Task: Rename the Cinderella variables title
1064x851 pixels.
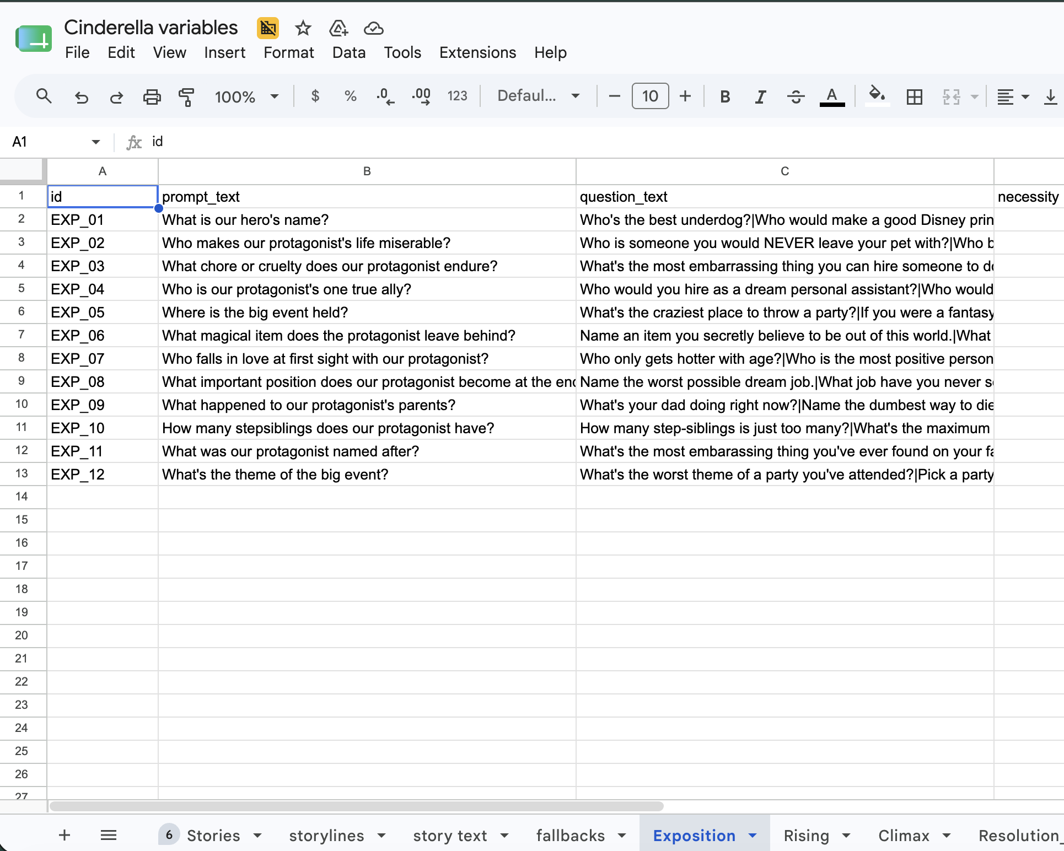Action: (x=151, y=28)
